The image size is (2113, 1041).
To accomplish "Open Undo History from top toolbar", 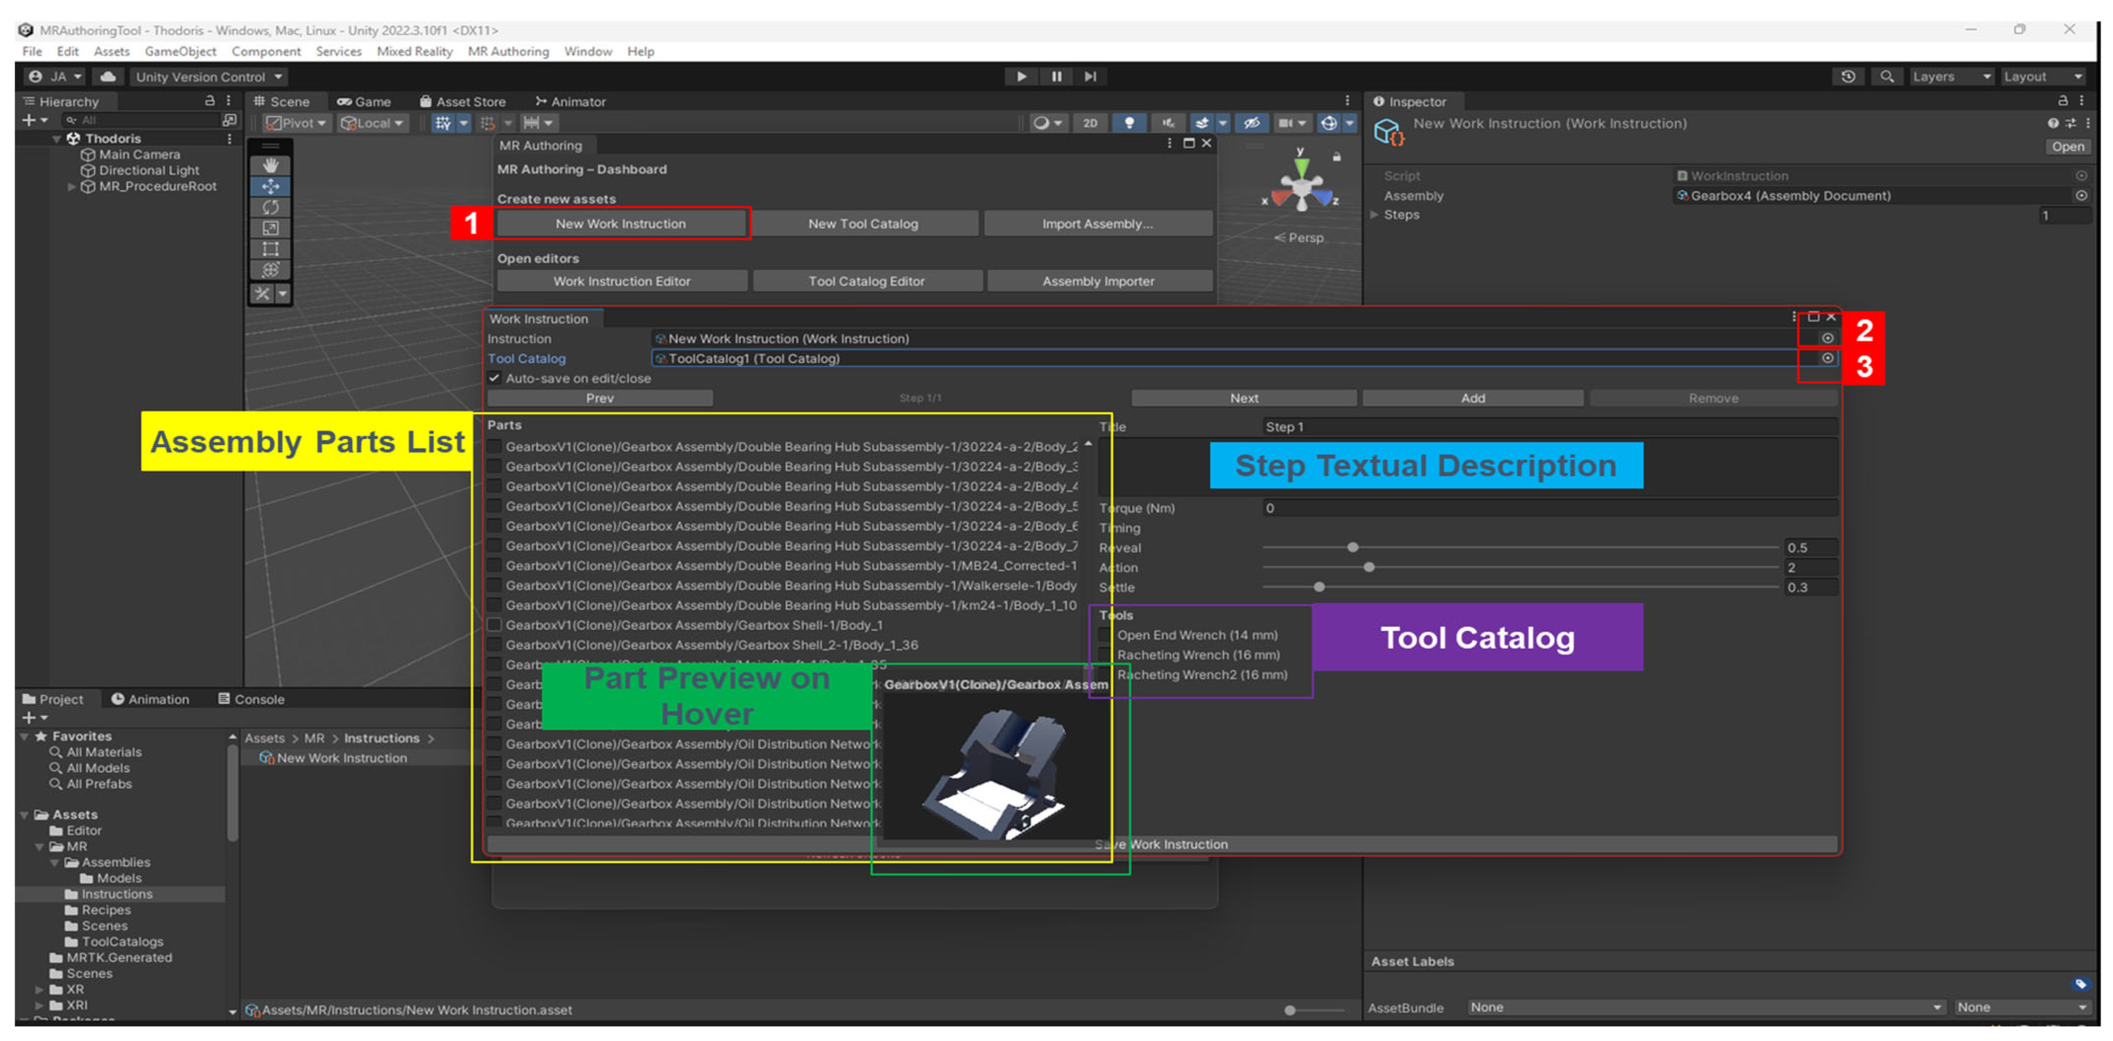I will point(1847,76).
